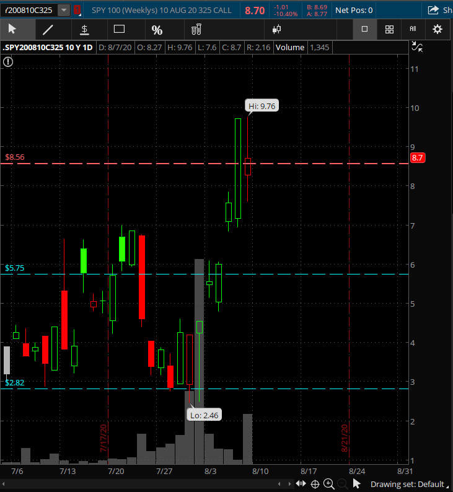Screen dimensions: 453x492
Task: Click the Hi: 9.76 bubble
Action: pyautogui.click(x=262, y=106)
